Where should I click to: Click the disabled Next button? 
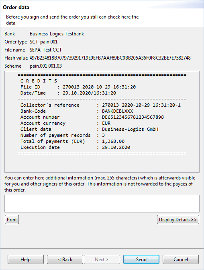coord(102,259)
